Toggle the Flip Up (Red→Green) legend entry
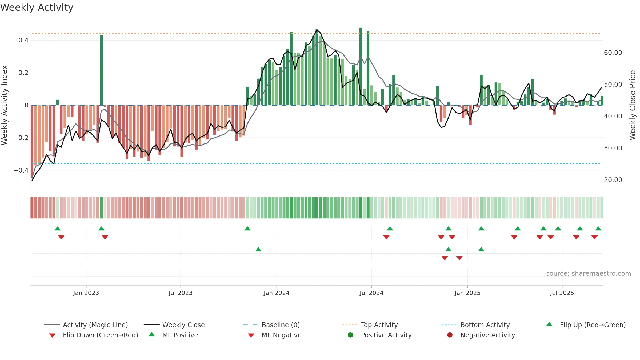 (586, 325)
